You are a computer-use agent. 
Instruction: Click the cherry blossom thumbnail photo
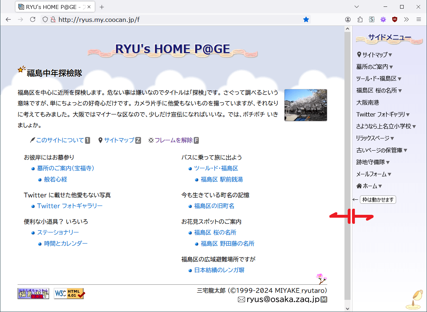[305, 105]
